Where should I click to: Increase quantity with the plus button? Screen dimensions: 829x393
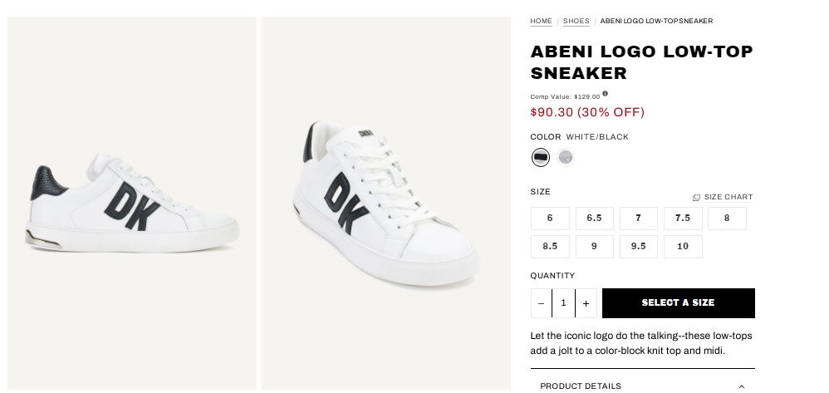586,303
